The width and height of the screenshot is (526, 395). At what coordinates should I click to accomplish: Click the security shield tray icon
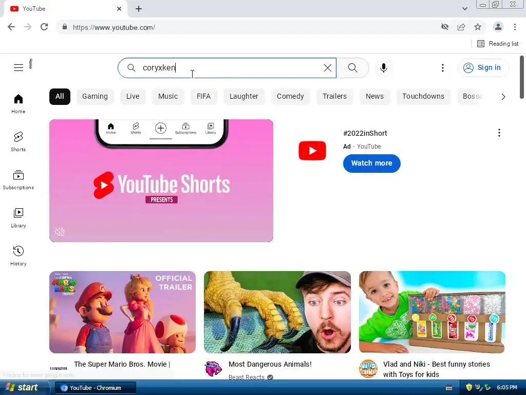pos(469,387)
